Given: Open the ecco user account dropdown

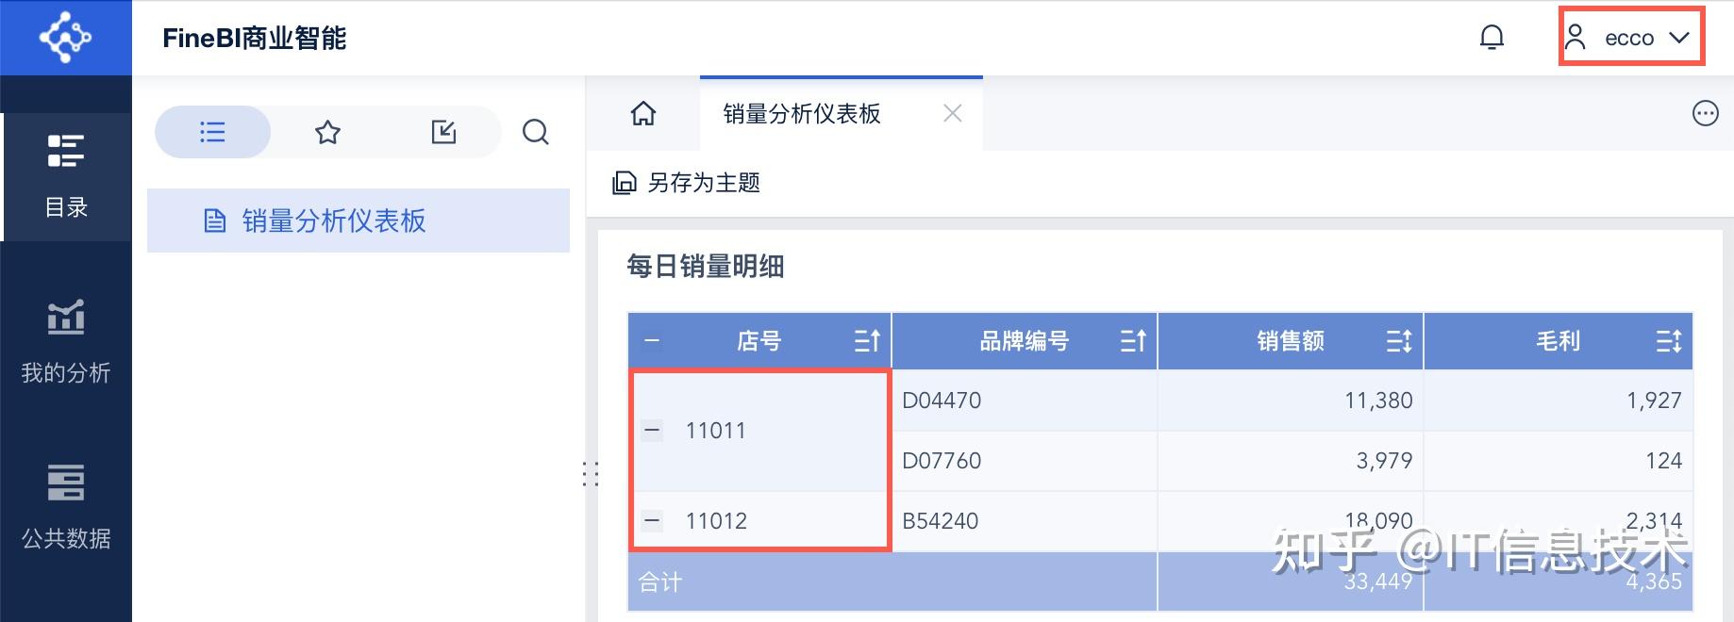Looking at the screenshot, I should (x=1630, y=38).
